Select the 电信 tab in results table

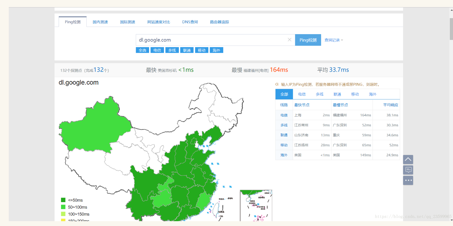[302, 94]
